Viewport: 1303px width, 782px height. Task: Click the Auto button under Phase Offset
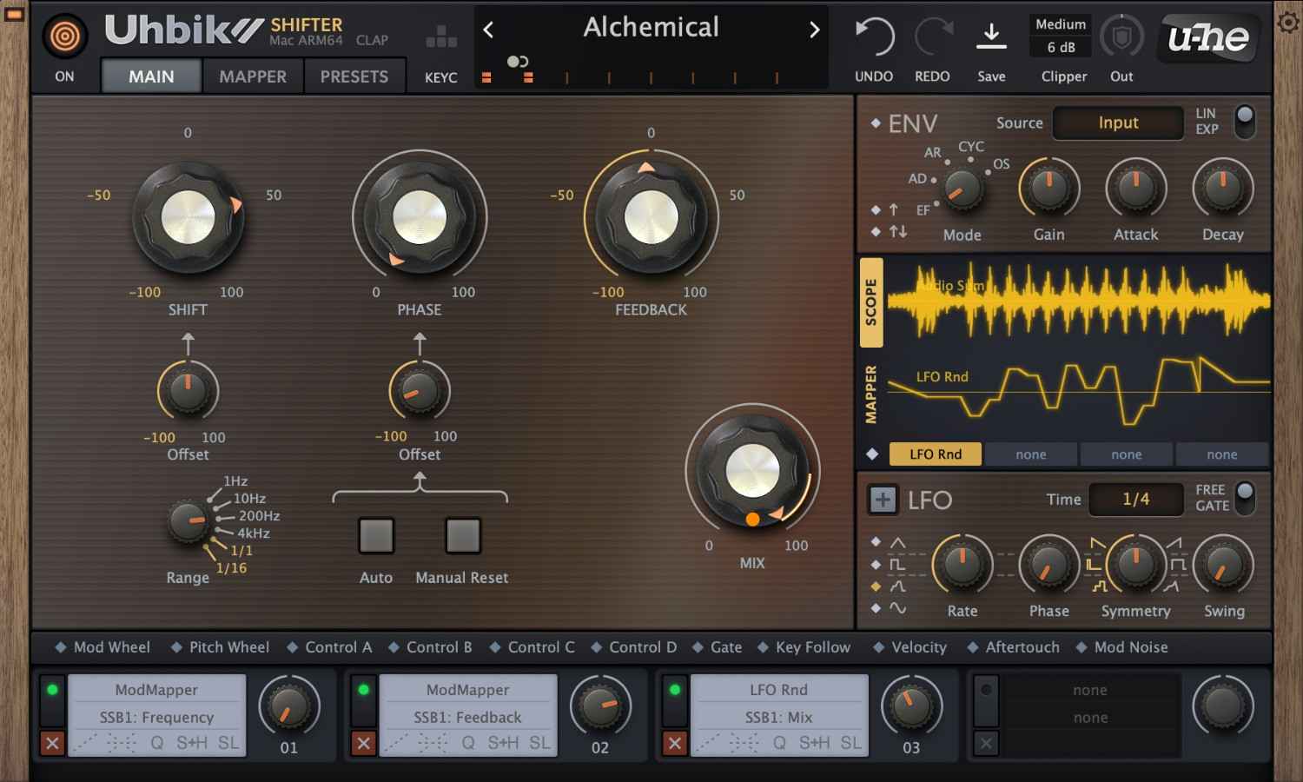tap(375, 536)
